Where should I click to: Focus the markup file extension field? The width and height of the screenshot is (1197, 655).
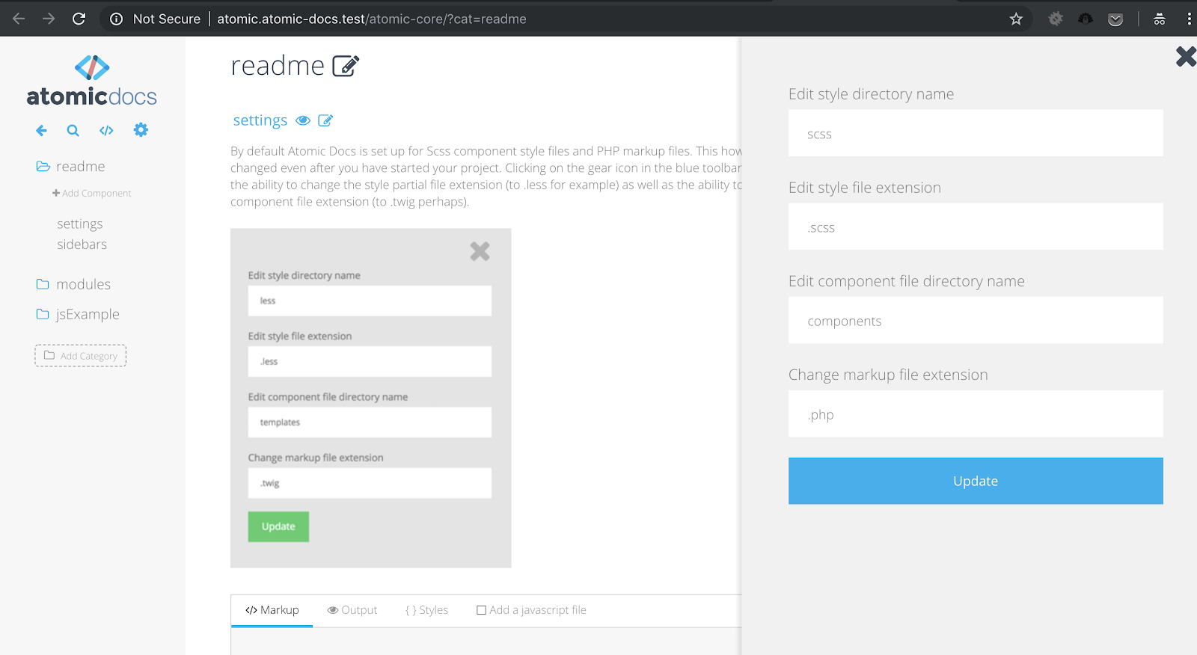click(x=976, y=413)
